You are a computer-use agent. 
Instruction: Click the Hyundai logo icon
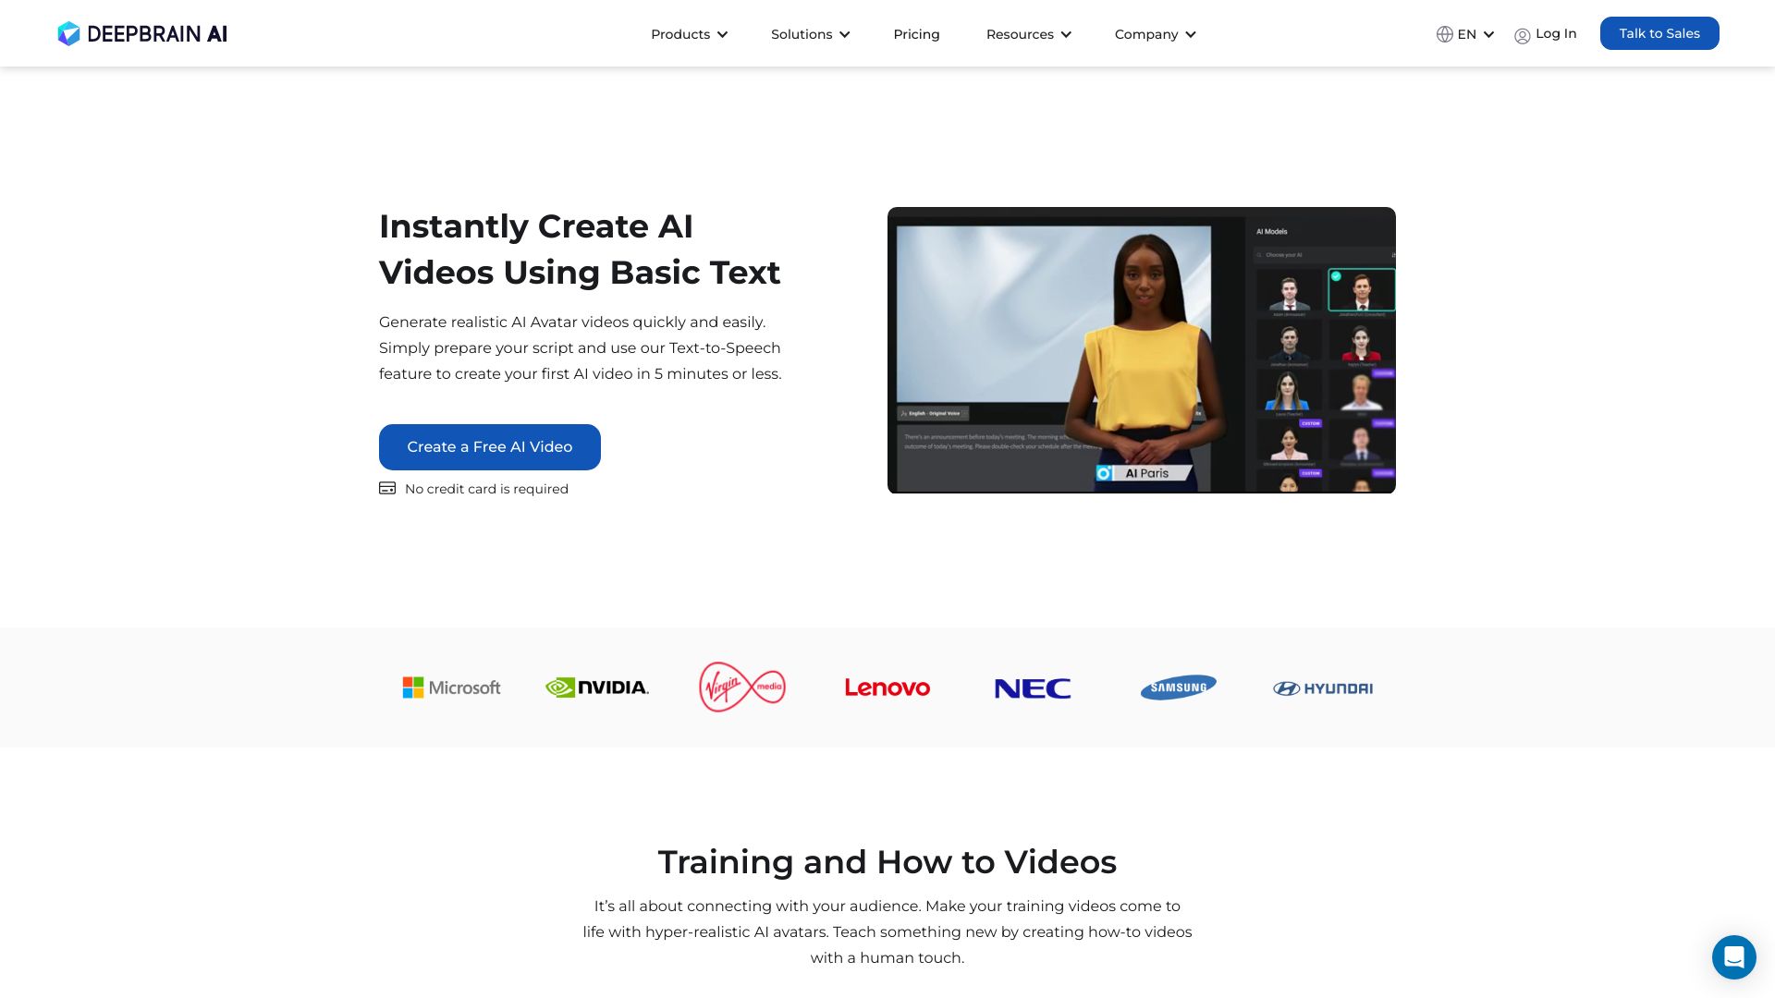[1321, 686]
